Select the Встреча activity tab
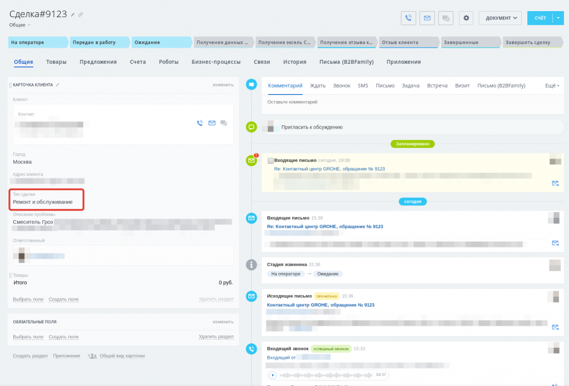 [437, 85]
